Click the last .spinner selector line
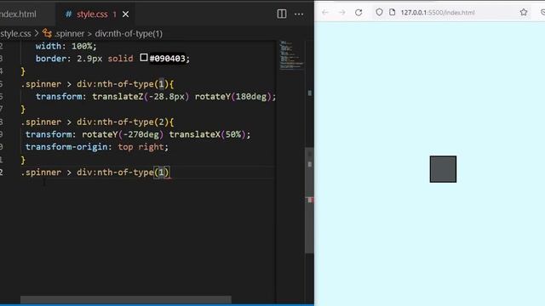Image resolution: width=545 pixels, height=306 pixels. [95, 173]
